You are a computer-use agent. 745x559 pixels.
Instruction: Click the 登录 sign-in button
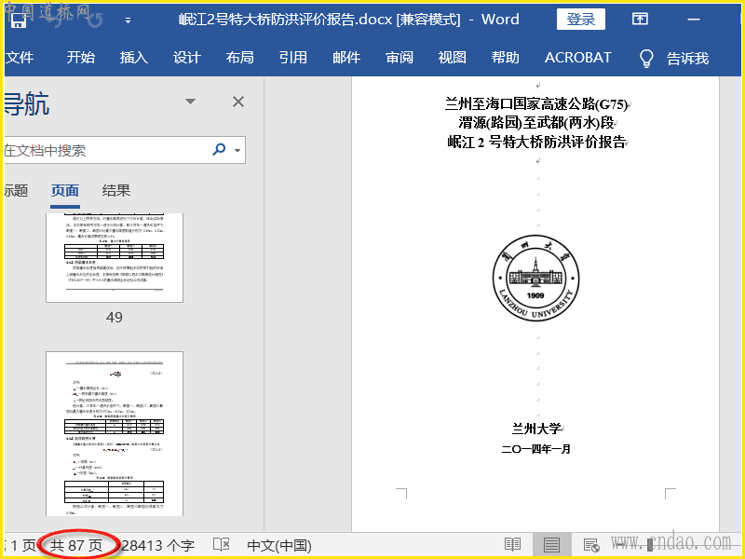580,19
